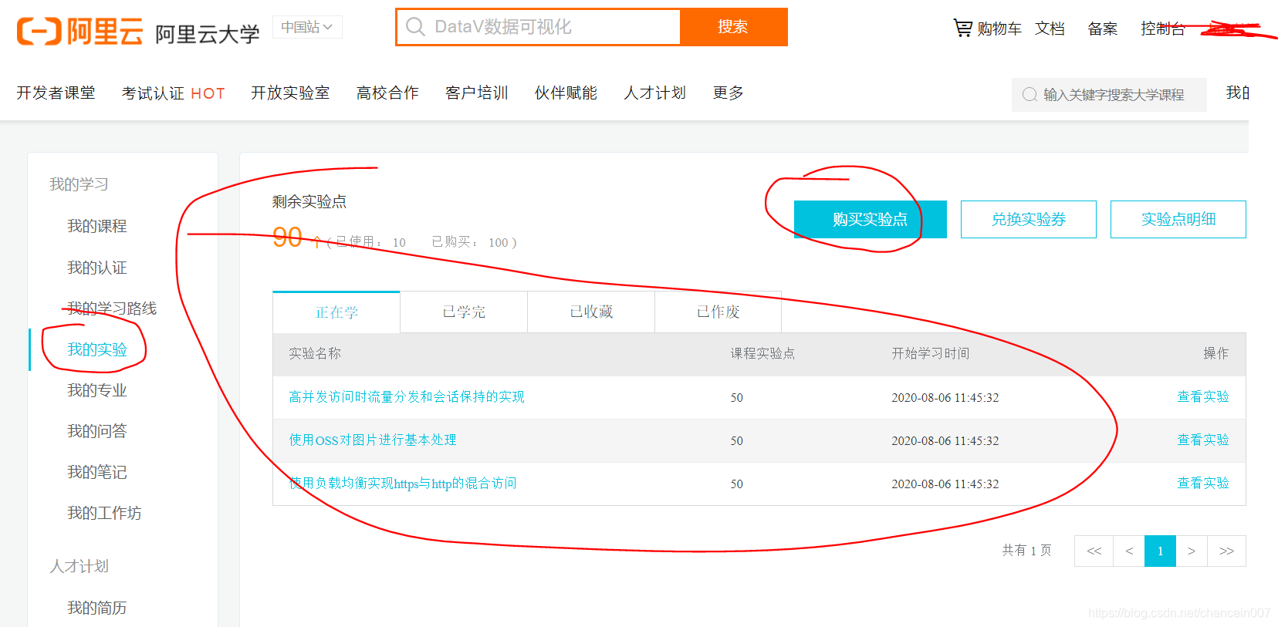
Task: Select 我的课程 in sidebar
Action: click(96, 226)
